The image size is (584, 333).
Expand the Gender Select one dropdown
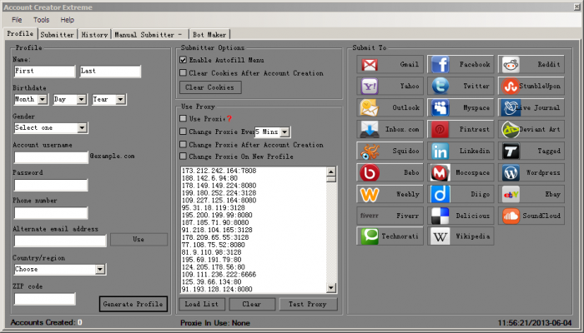pyautogui.click(x=82, y=128)
